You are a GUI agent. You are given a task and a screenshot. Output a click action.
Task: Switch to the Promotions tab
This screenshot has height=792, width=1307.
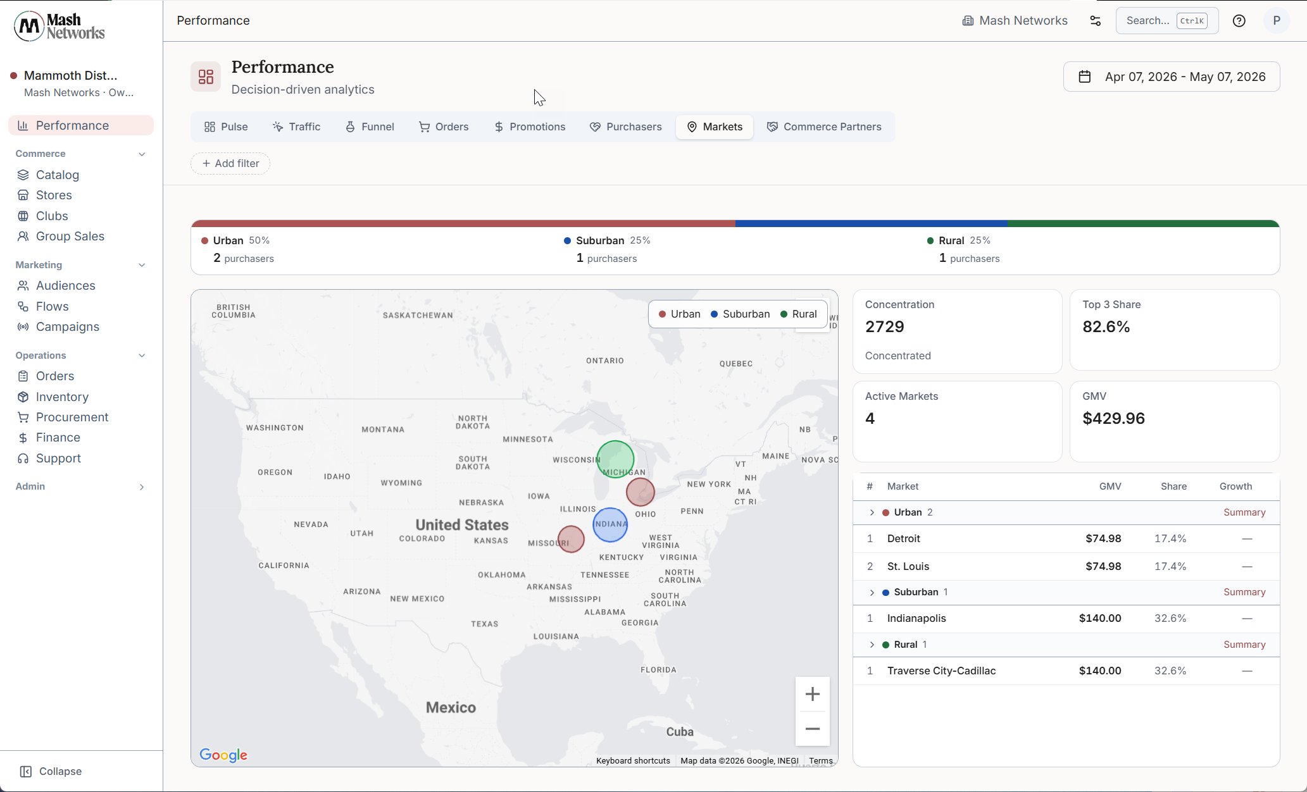coord(529,127)
